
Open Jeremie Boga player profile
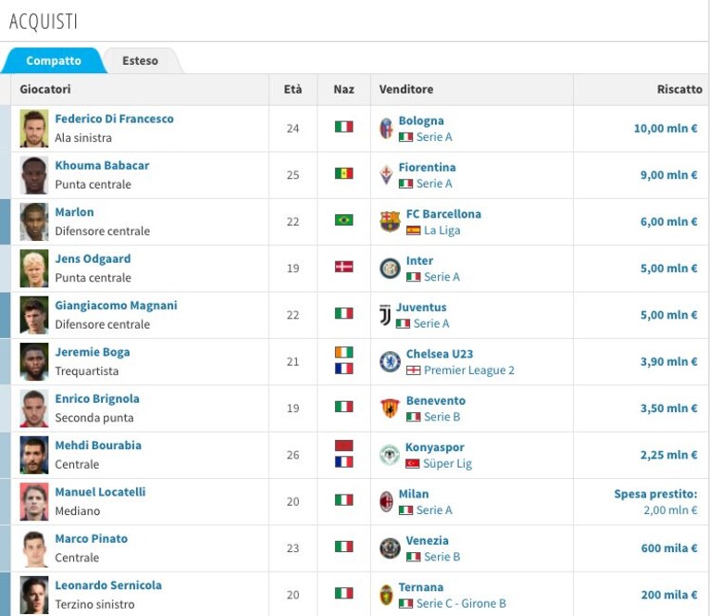[x=93, y=352]
